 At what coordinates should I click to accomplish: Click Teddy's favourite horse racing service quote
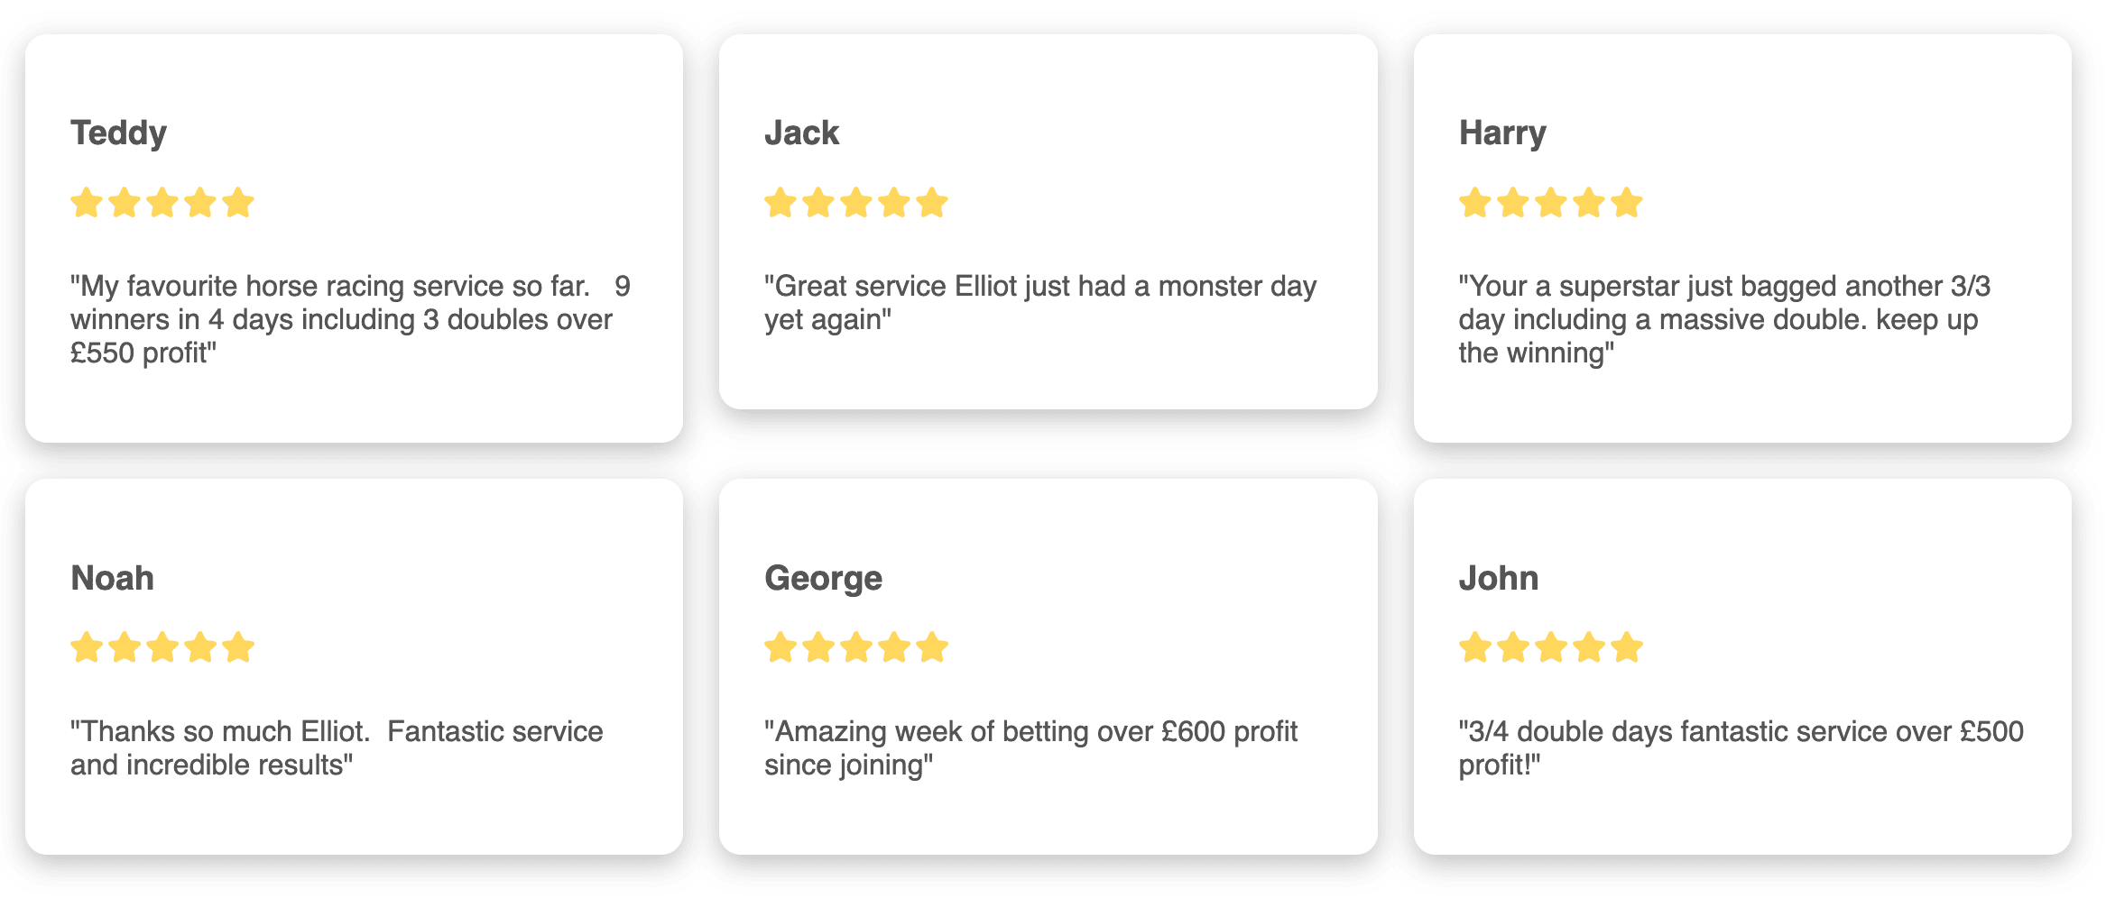350,319
